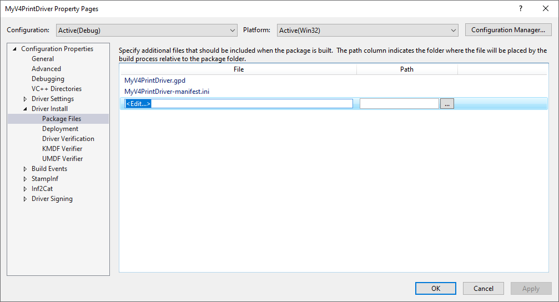Click the Help question mark icon in the title bar
The width and height of the screenshot is (559, 302).
tap(521, 8)
